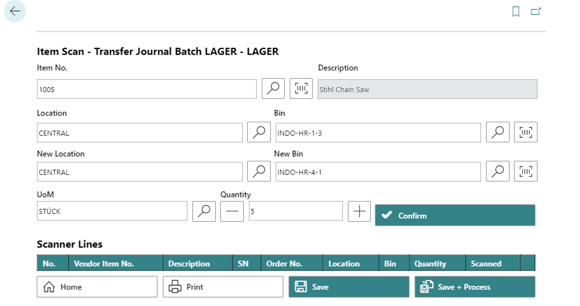Click Description column header in Scanner Lines
Viewport: 580px width, 306px height.
coord(198,263)
